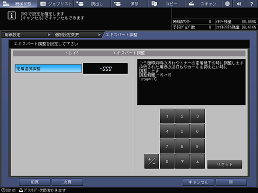
Task: Click the speaker volume icon
Action: [x=239, y=3]
